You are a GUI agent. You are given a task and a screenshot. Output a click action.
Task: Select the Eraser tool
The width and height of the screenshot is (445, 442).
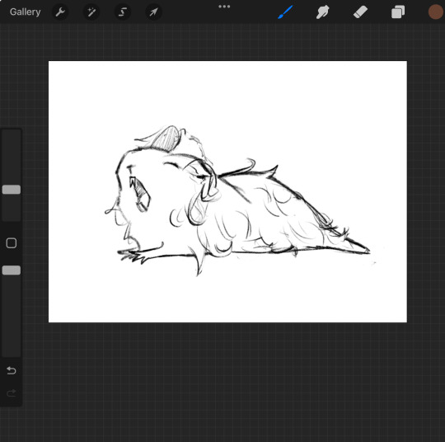coord(360,12)
